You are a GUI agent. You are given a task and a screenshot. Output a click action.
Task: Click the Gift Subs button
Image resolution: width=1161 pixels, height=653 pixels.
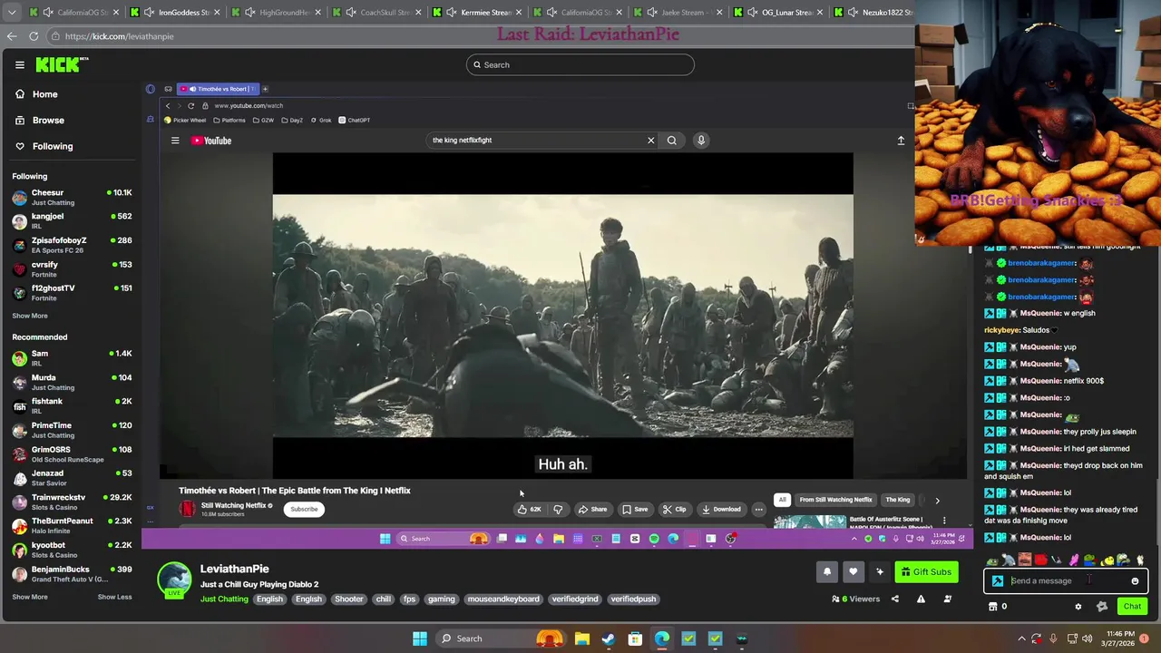926,571
